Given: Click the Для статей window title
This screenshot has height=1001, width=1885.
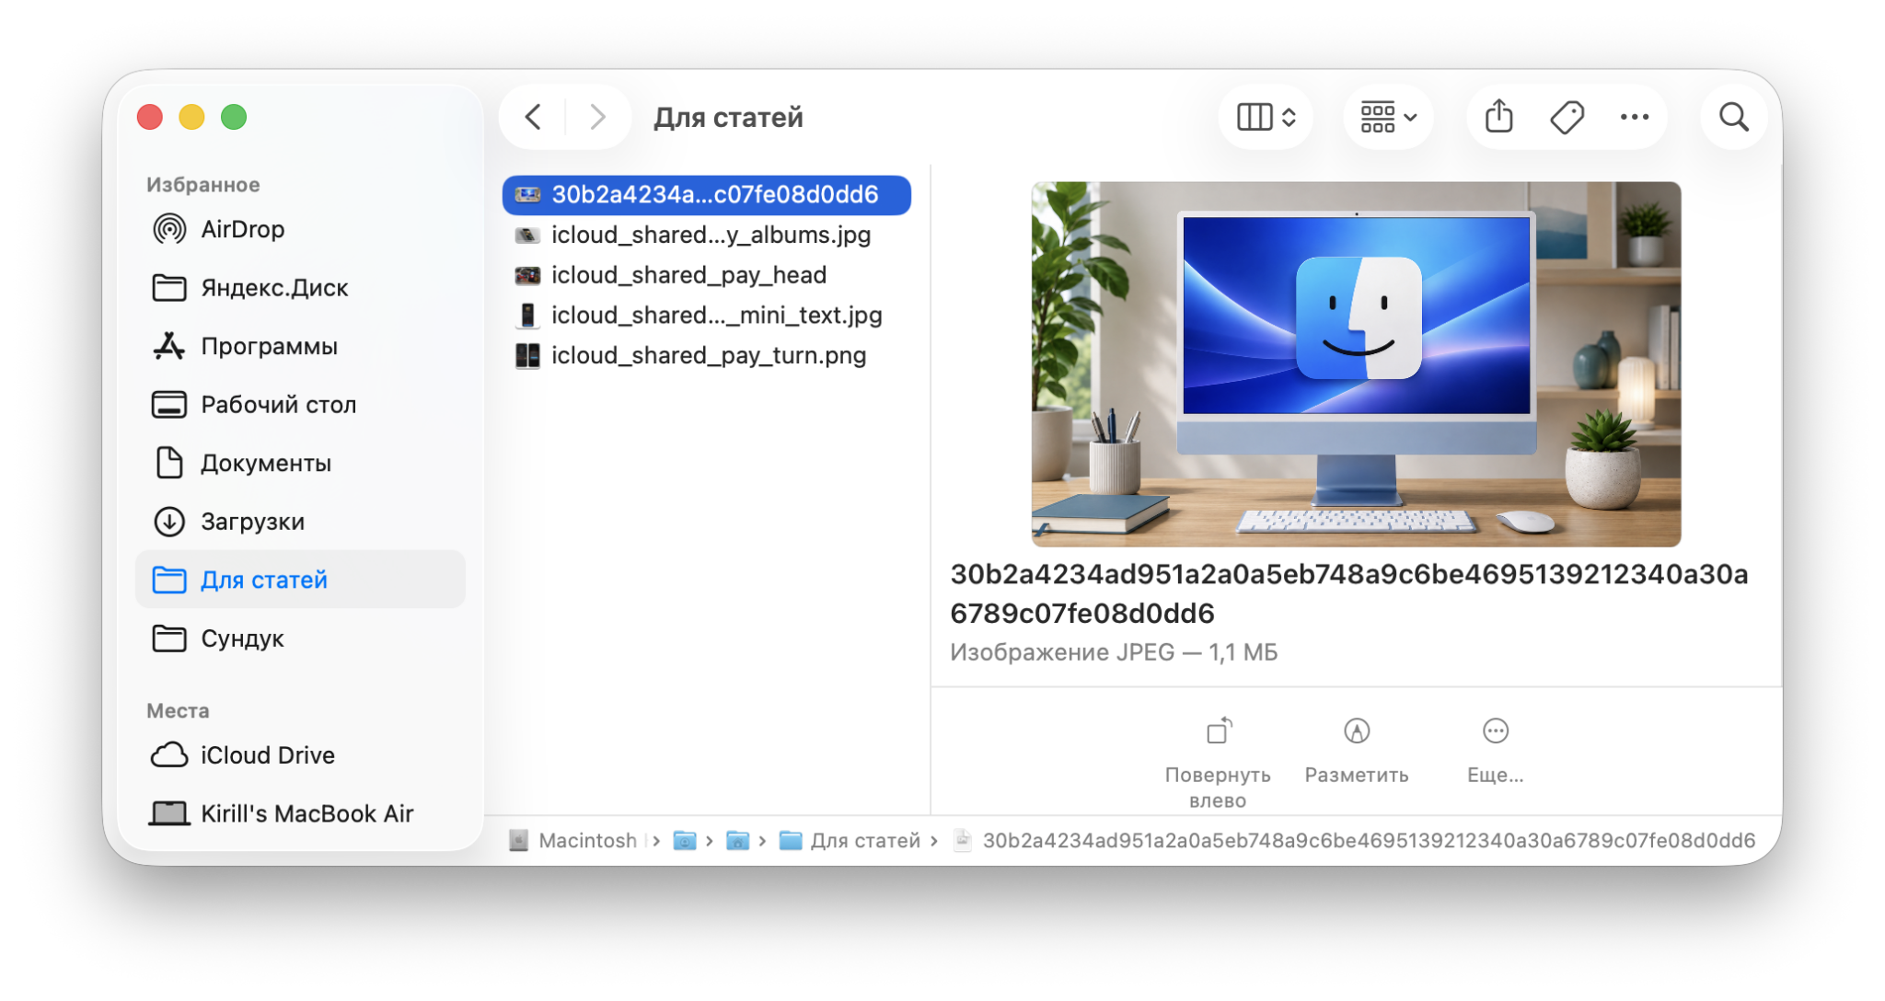Looking at the screenshot, I should pyautogui.click(x=728, y=117).
